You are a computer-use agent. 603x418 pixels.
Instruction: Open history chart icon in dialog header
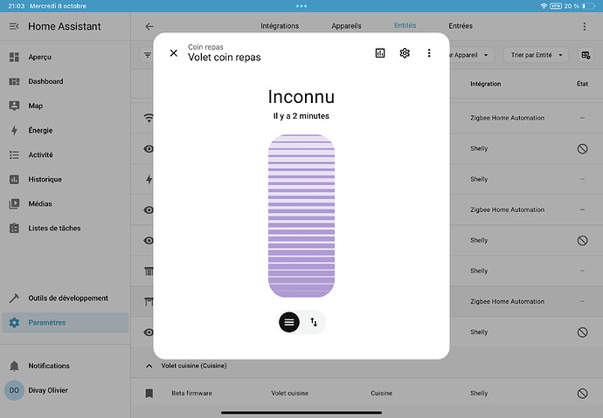coord(380,53)
